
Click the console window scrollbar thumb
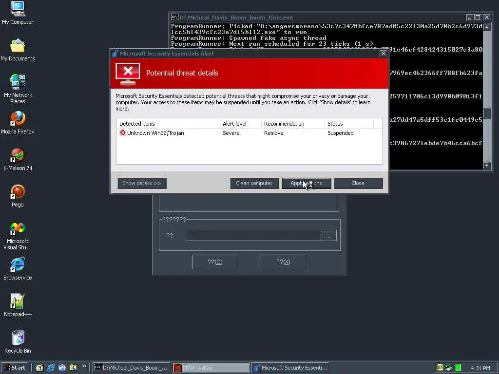tap(487, 113)
